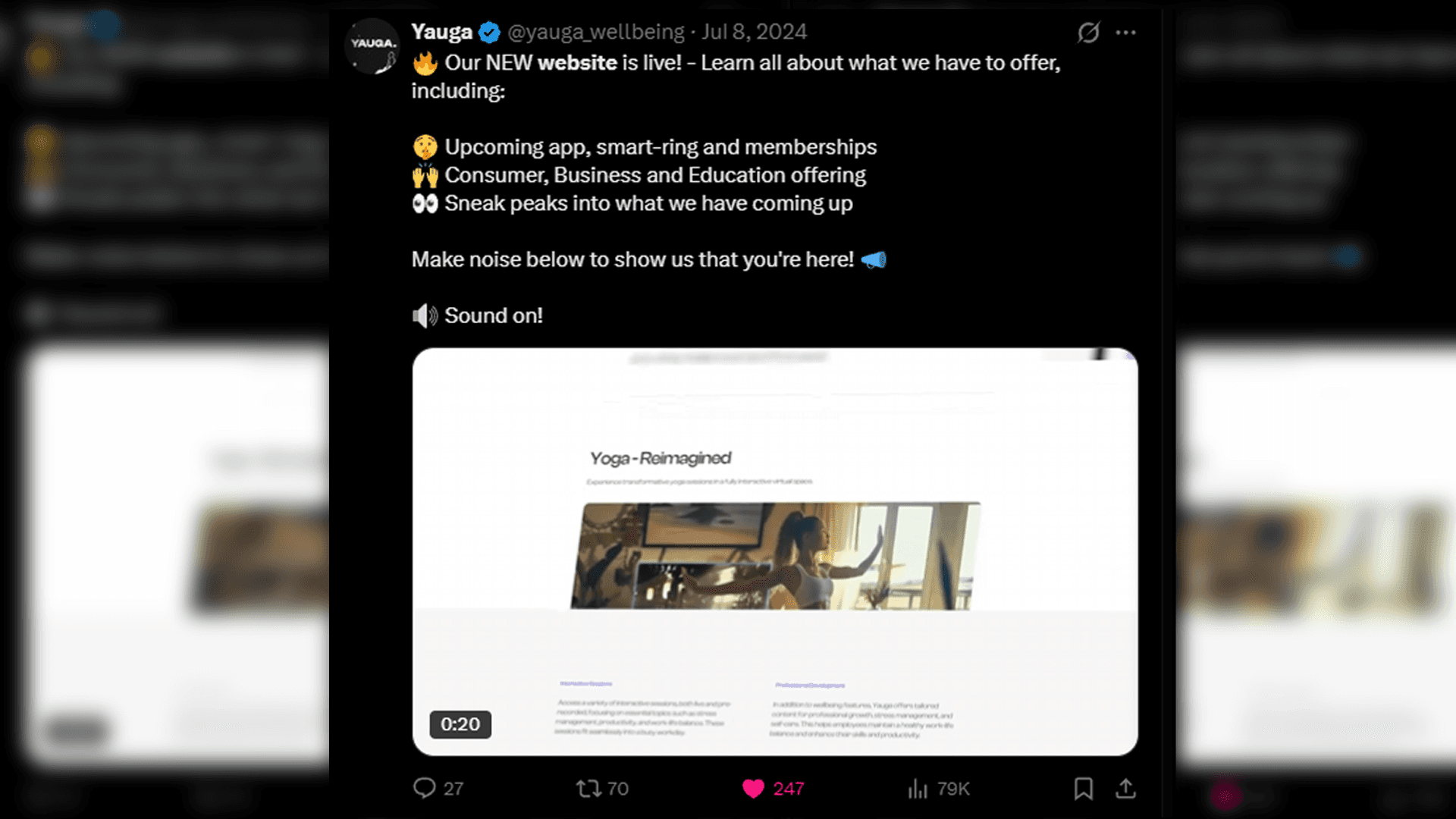Click the Yauga display name

[x=442, y=33]
